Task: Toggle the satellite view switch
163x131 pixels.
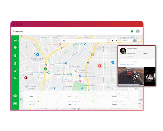Action: point(135,41)
